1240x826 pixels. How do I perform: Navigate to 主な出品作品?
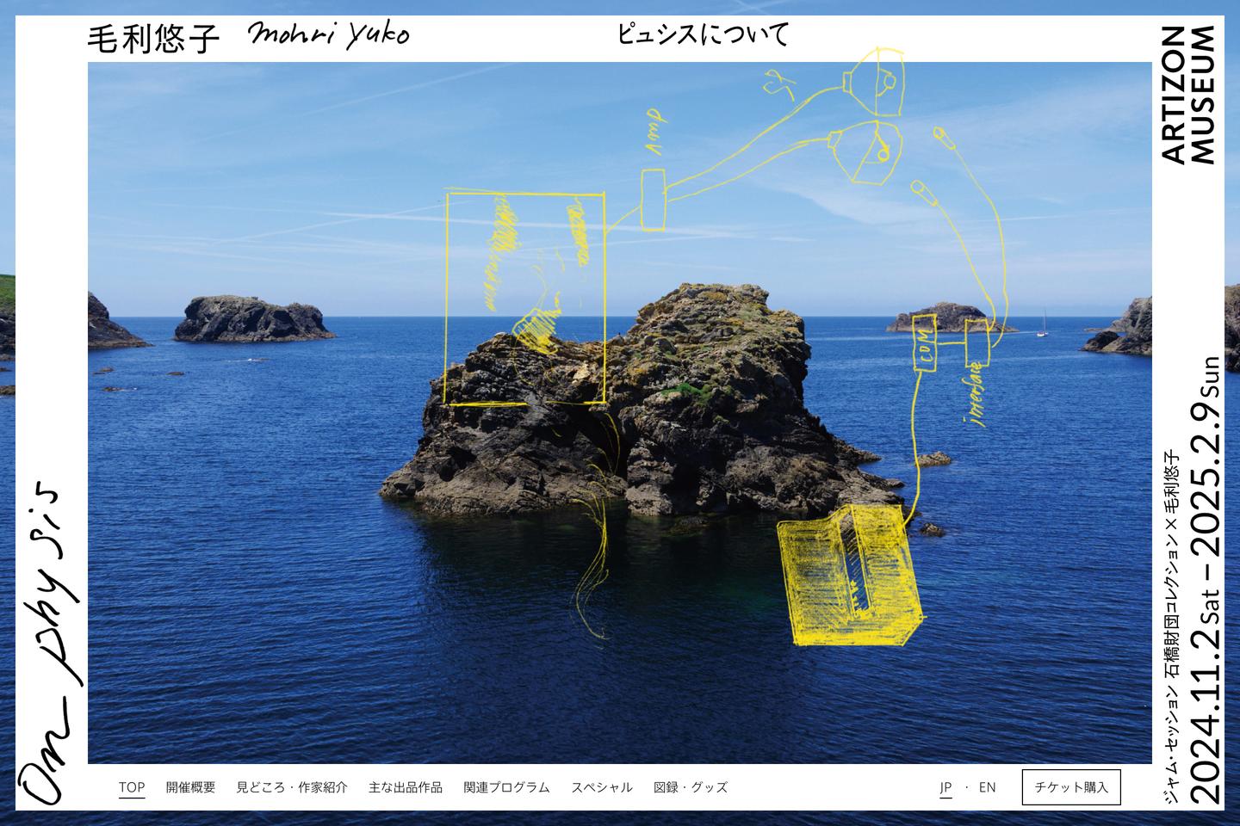click(x=406, y=786)
